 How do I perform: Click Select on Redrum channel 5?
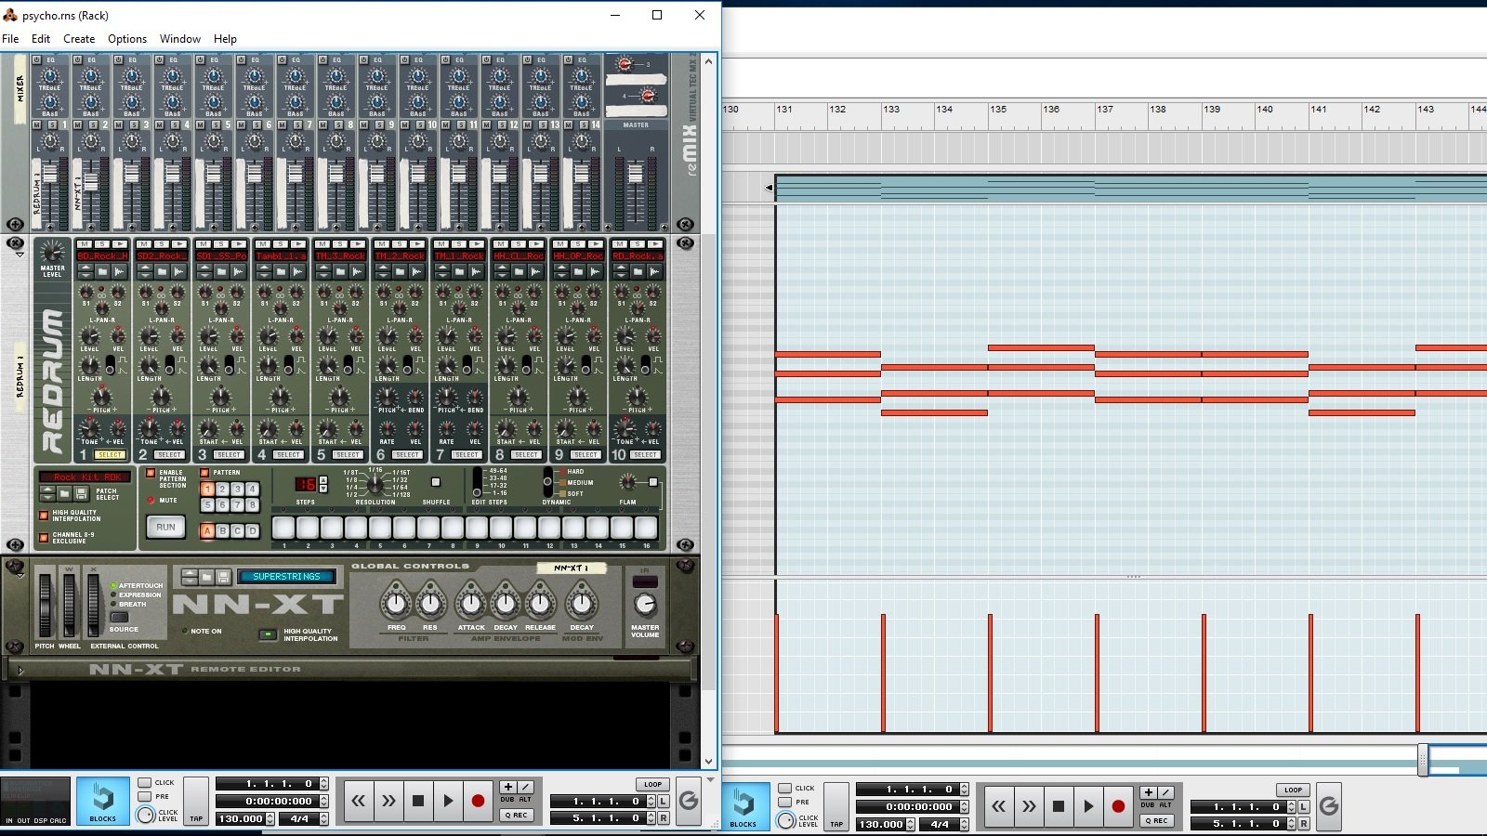click(348, 455)
